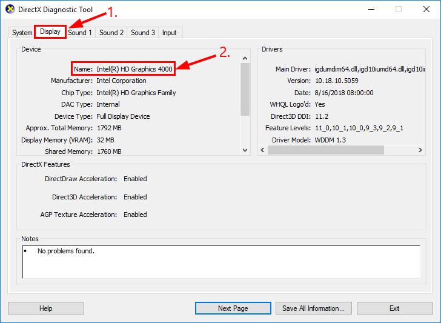Click the Help button

coord(46,308)
